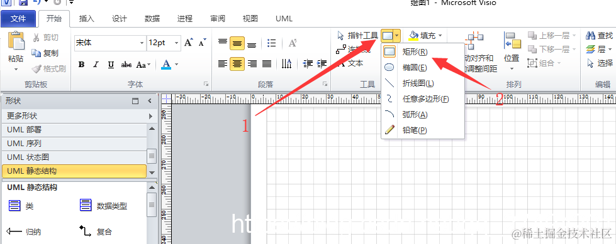Toggle middle vertical text alignment
This screenshot has width=616, height=244.
[x=237, y=43]
